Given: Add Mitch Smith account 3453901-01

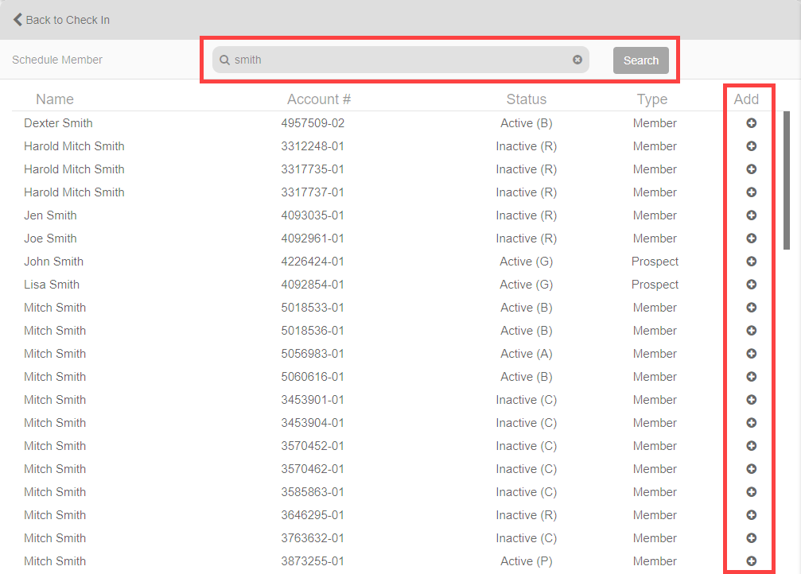Looking at the screenshot, I should pyautogui.click(x=751, y=400).
